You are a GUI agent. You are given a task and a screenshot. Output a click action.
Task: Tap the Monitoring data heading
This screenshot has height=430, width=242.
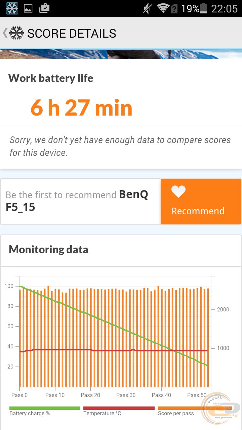tap(48, 250)
